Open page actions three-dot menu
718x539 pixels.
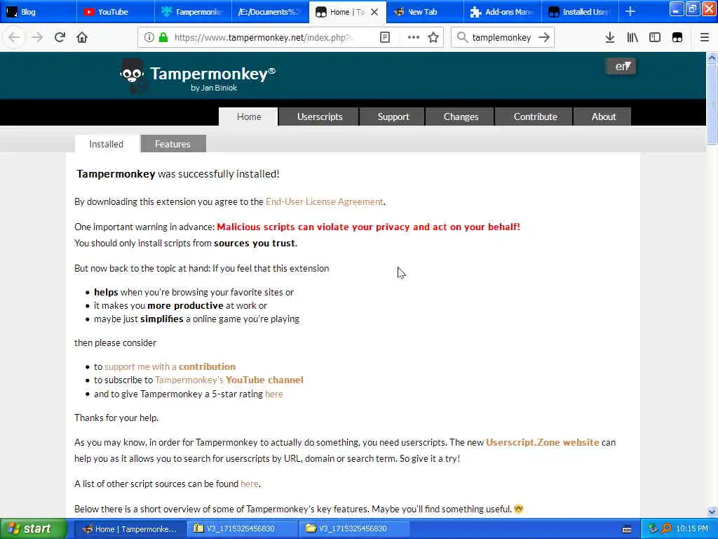[x=414, y=37]
